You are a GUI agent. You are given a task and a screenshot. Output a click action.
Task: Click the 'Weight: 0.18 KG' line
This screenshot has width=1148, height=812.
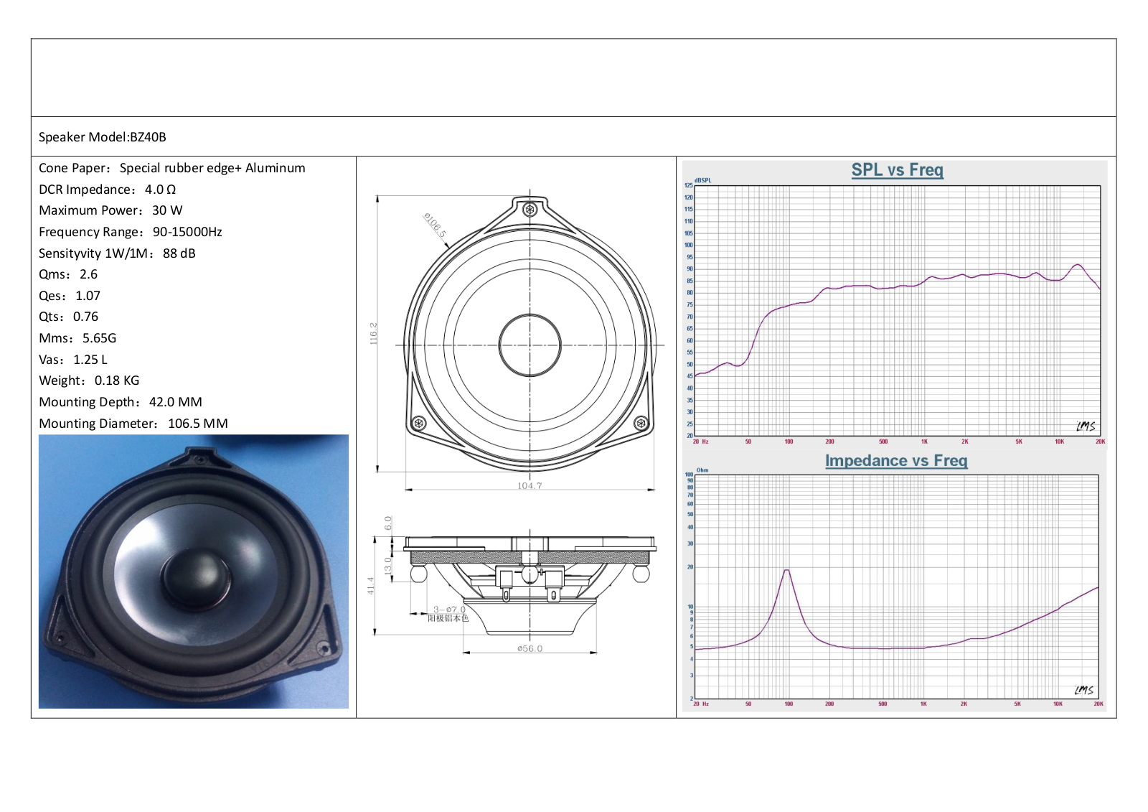pos(89,381)
